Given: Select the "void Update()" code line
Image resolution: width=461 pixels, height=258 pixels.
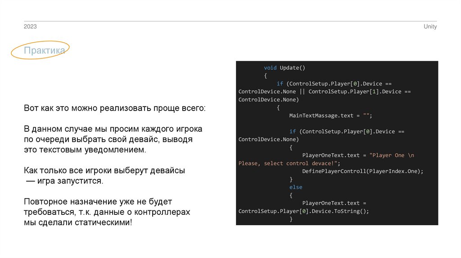Looking at the screenshot, I should coord(285,68).
